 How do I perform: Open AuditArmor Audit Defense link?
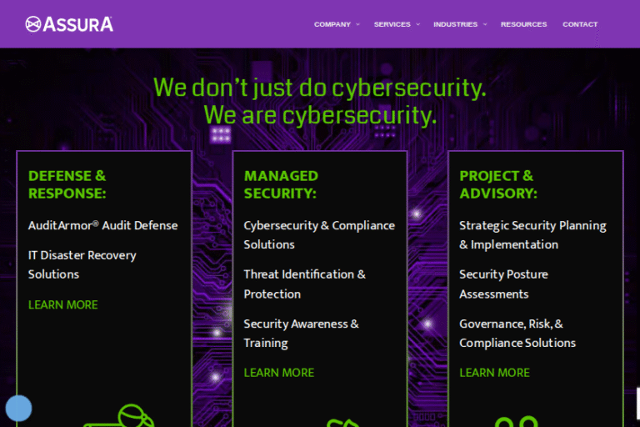point(102,225)
